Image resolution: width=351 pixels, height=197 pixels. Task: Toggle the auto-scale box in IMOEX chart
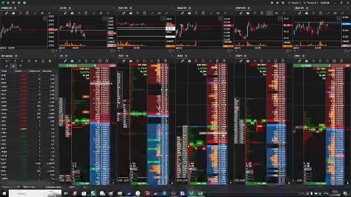coord(44,19)
